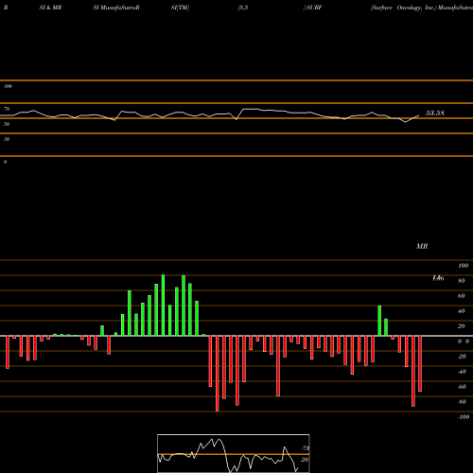Click the -100 label on MR axis
The height and width of the screenshot is (473, 473).
pos(464,417)
